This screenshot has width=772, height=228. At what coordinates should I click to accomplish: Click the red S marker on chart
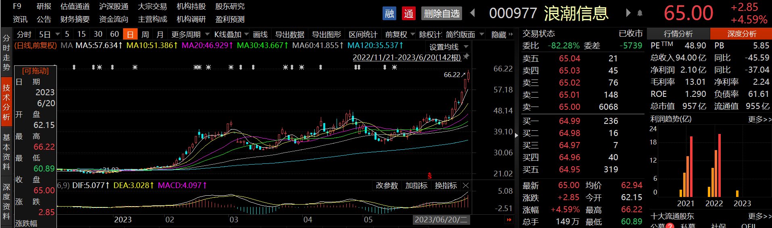(430, 176)
